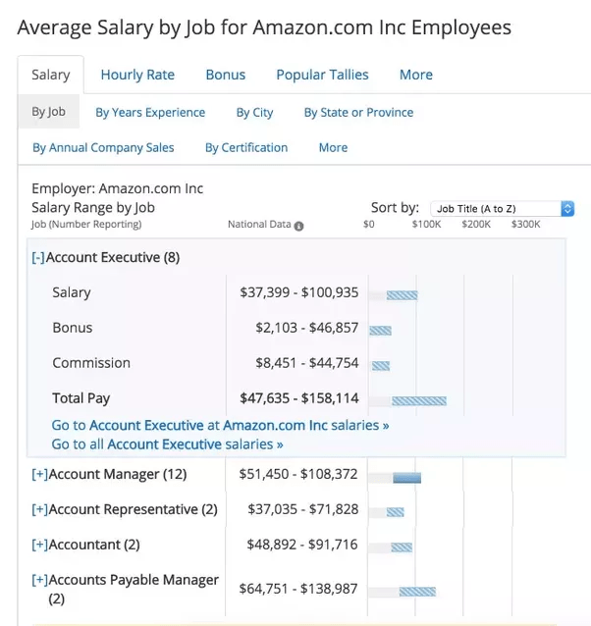Click the National Data info icon
591x626 pixels.
point(298,226)
